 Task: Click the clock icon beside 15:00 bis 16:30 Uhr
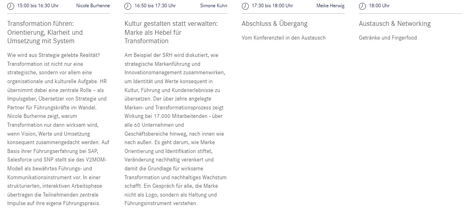pyautogui.click(x=10, y=6)
